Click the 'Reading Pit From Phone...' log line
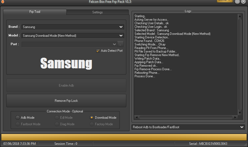248x147 pixels. click(x=151, y=48)
